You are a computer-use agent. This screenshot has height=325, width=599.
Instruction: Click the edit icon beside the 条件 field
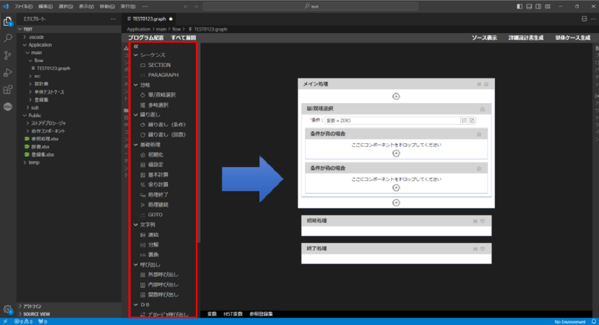(x=472, y=120)
